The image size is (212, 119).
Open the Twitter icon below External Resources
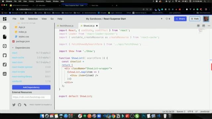14,105
